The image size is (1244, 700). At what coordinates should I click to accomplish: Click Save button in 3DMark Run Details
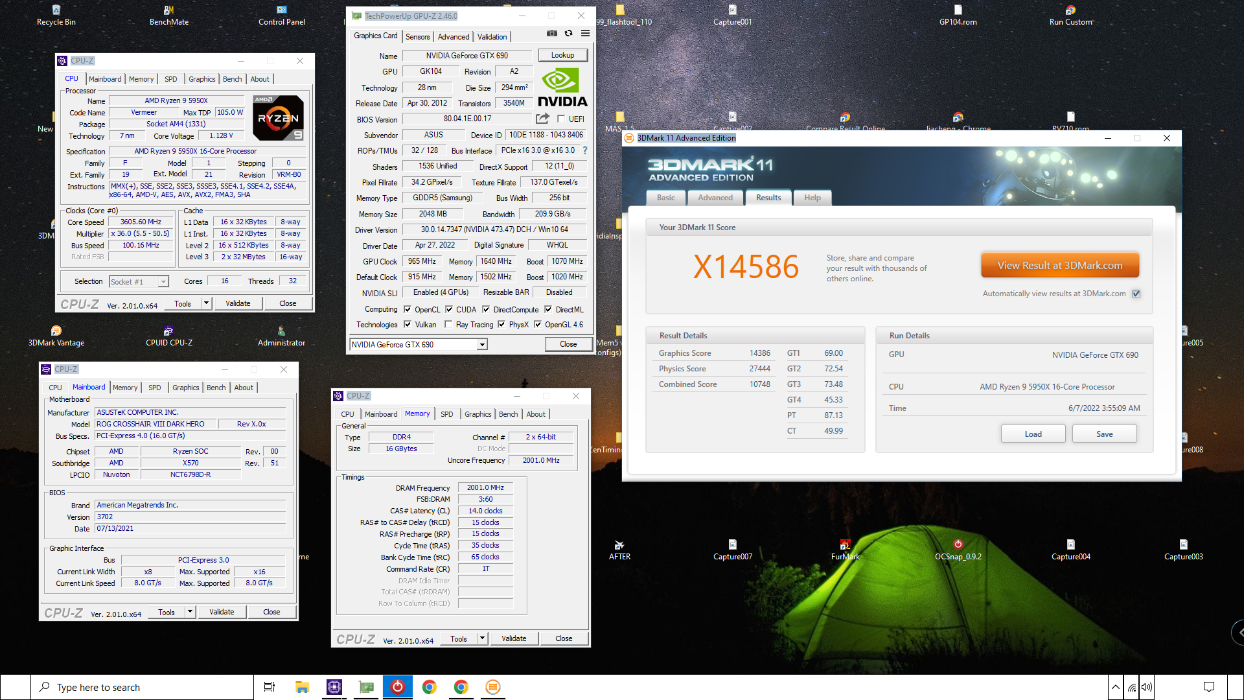(1105, 434)
